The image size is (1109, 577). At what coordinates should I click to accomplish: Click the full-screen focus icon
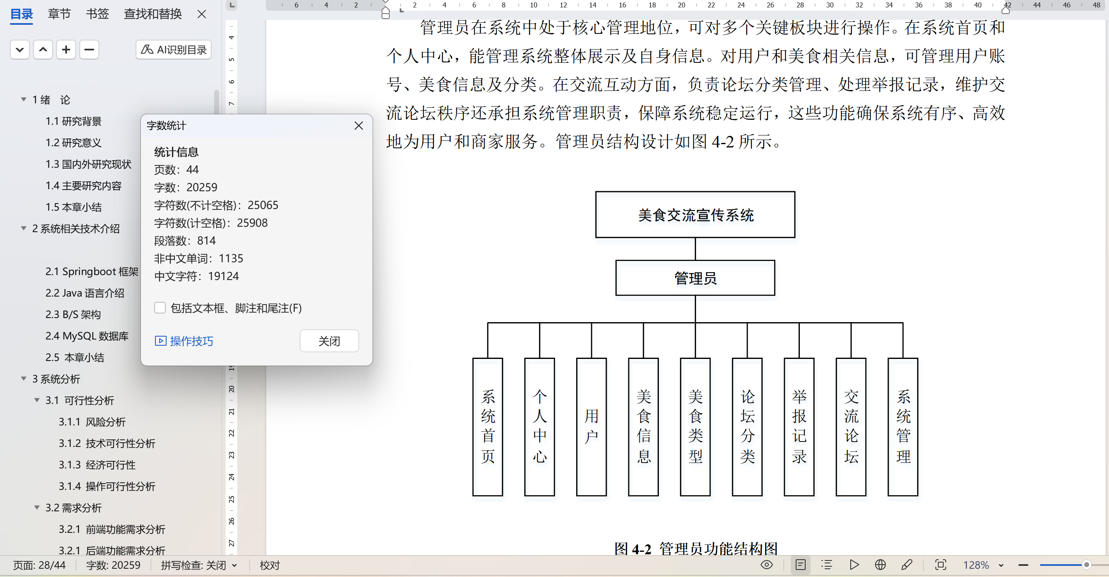pos(941,565)
